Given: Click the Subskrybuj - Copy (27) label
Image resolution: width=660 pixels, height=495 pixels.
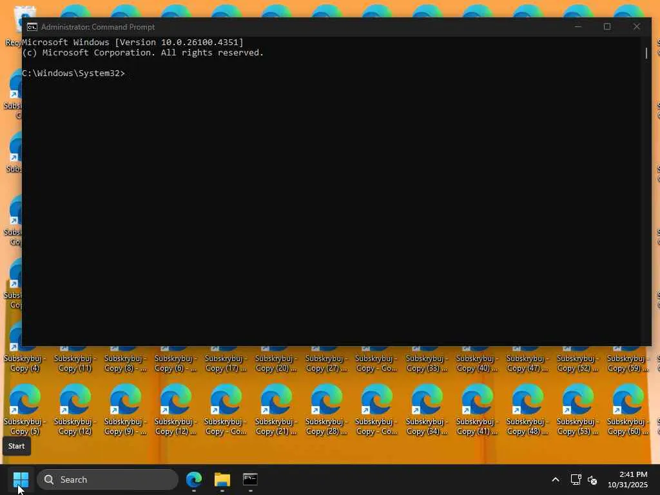Looking at the screenshot, I should coord(326,364).
